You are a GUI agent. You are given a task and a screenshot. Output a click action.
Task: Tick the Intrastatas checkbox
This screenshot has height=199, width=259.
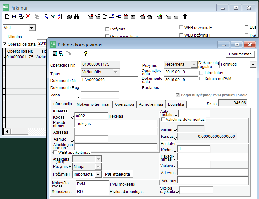pyautogui.click(x=201, y=73)
